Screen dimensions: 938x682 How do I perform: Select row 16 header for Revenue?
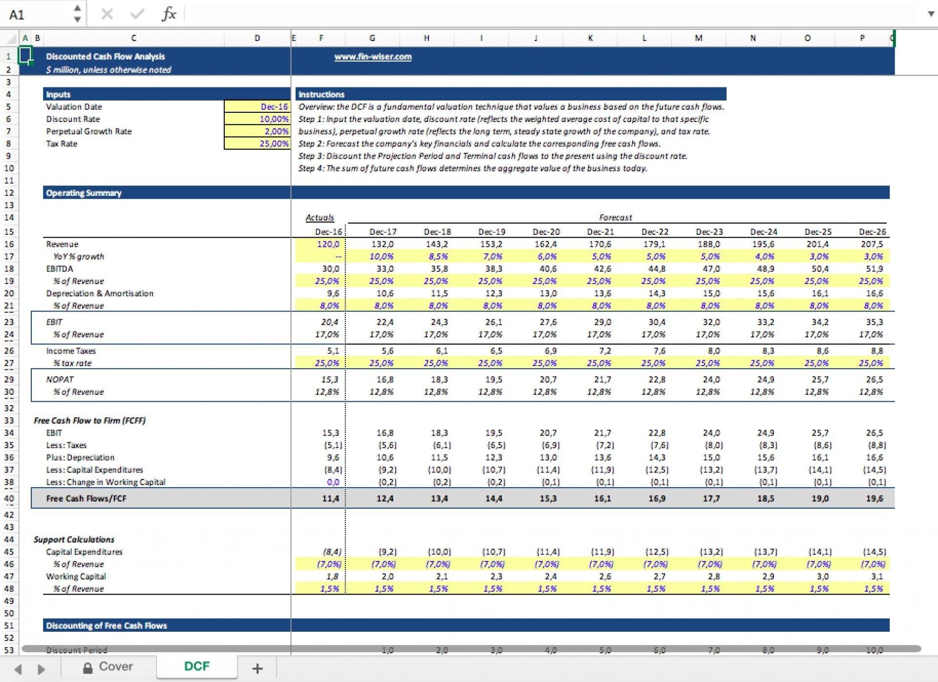(x=9, y=244)
